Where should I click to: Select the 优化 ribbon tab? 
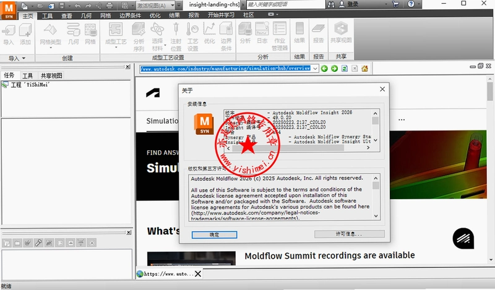155,15
